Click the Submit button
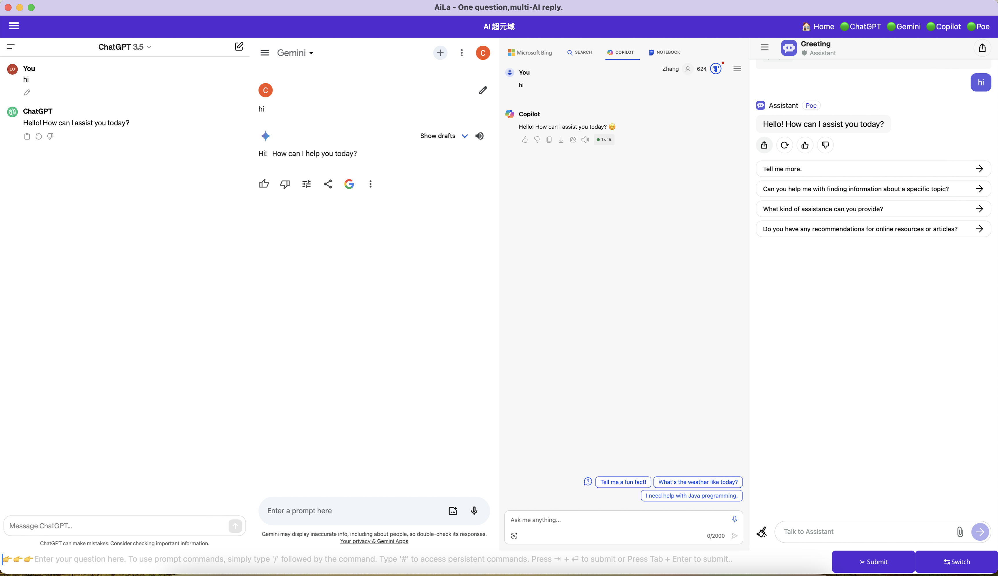The image size is (998, 576). click(x=873, y=562)
